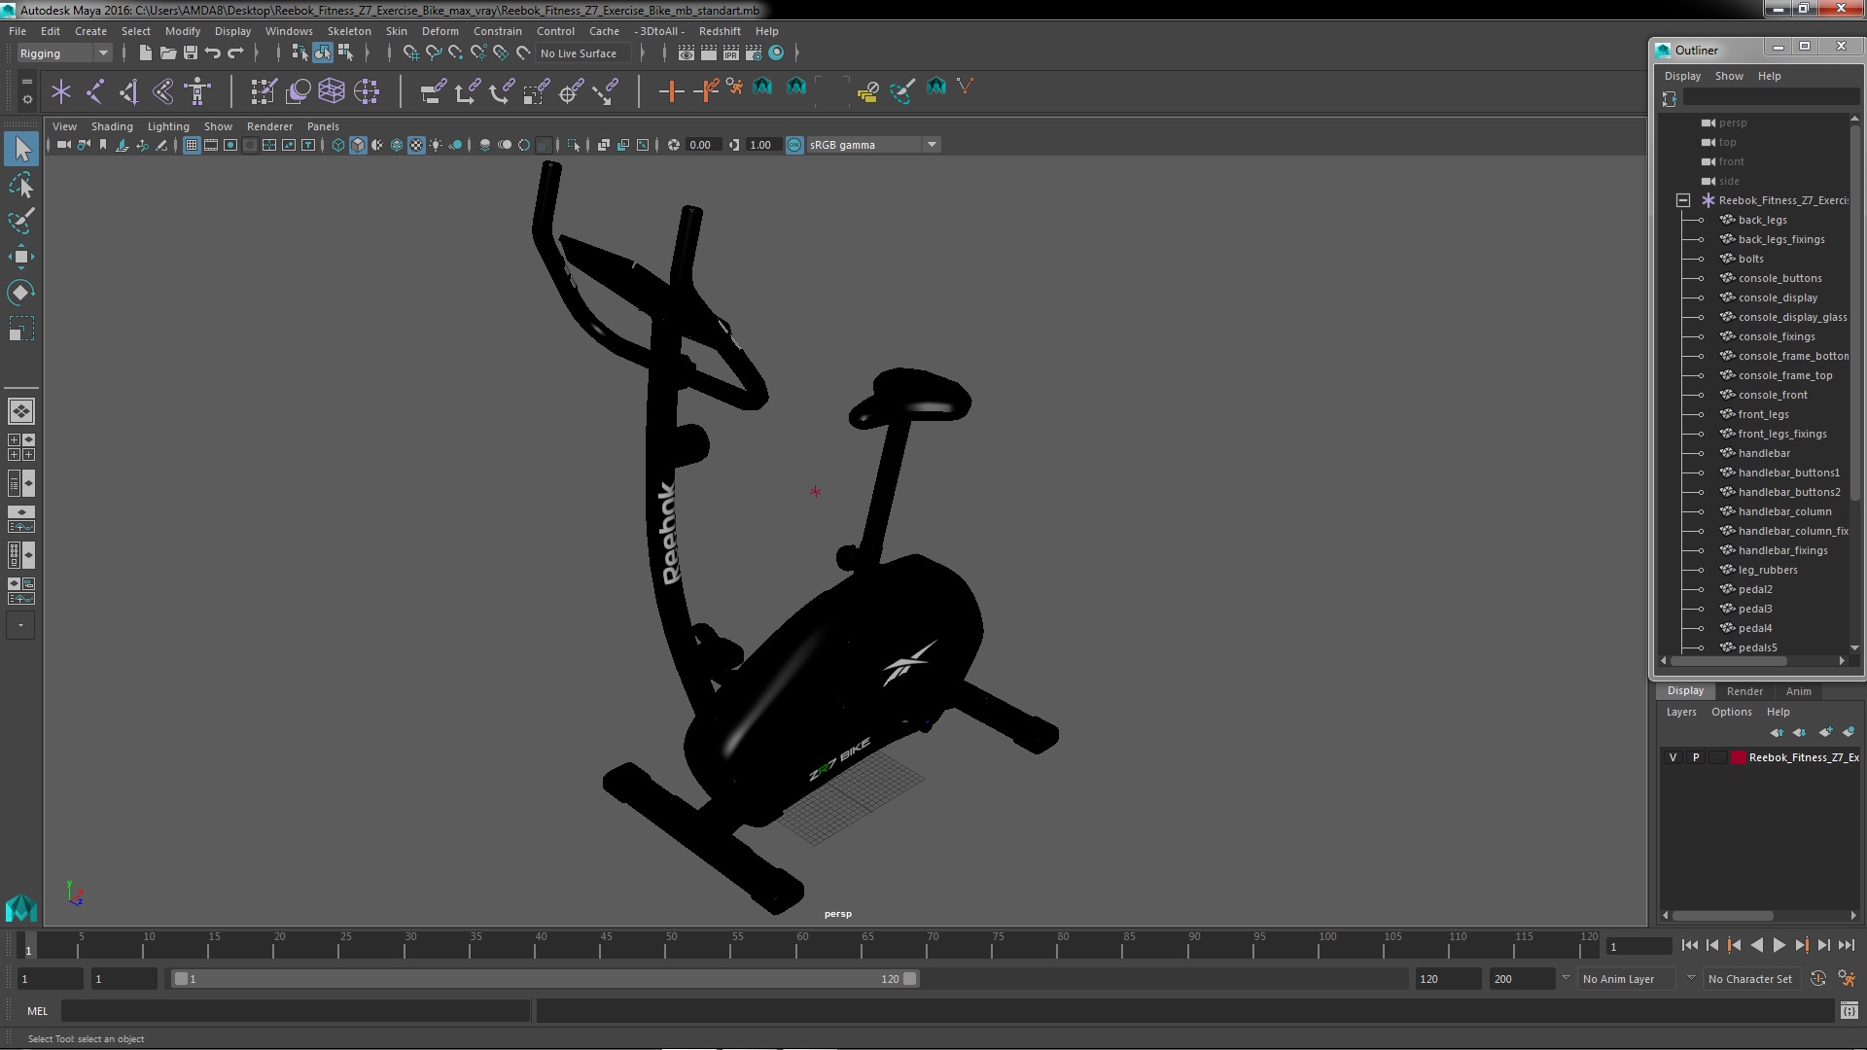Open a scene file icon

click(x=167, y=53)
